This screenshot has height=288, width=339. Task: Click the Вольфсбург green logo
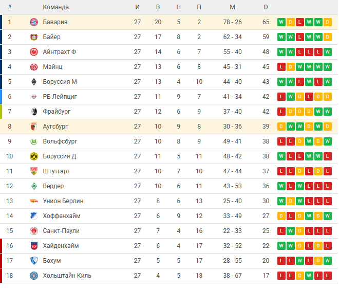coord(34,141)
